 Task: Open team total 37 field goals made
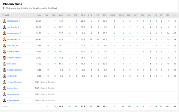(47, 107)
